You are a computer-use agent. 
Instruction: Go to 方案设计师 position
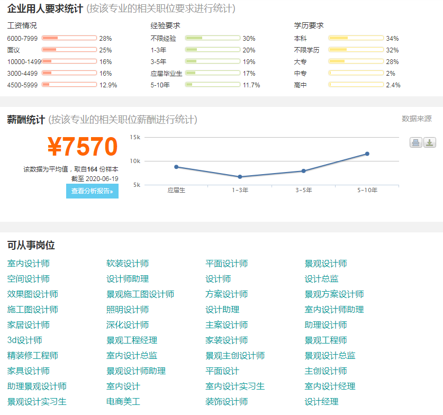[x=227, y=294]
